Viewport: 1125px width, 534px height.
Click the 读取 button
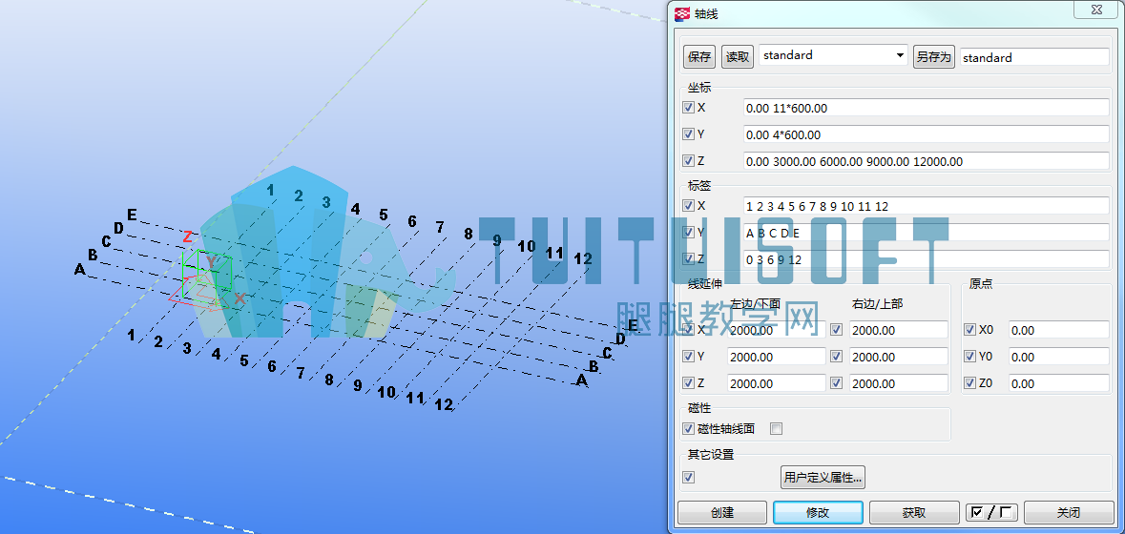[738, 57]
